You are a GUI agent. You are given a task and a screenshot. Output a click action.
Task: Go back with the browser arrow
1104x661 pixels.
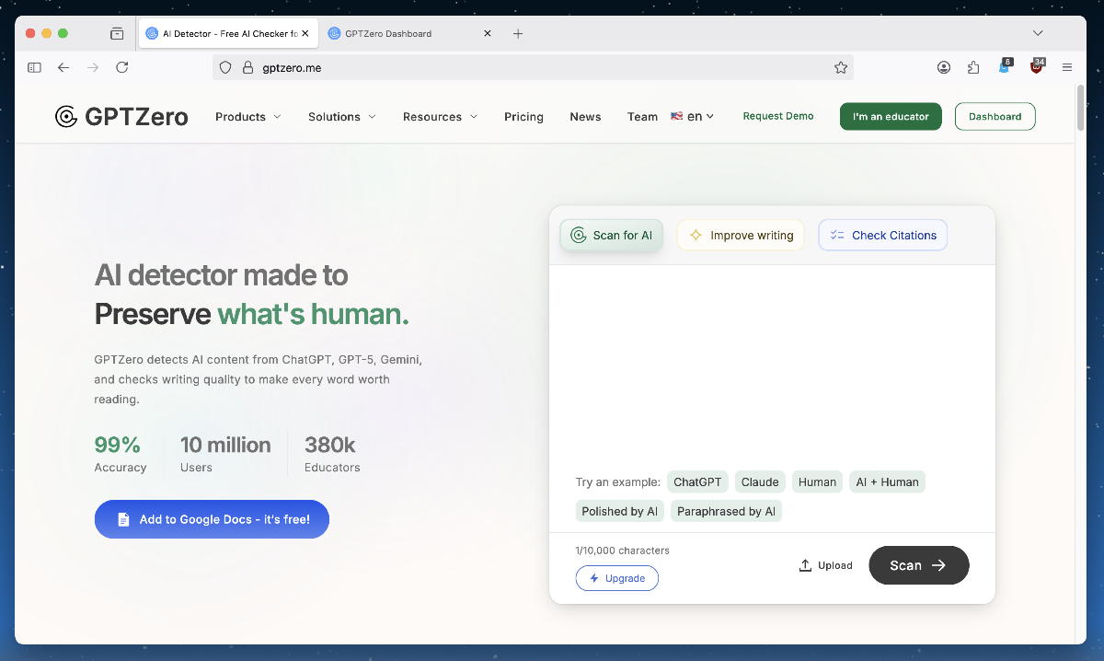[63, 67]
